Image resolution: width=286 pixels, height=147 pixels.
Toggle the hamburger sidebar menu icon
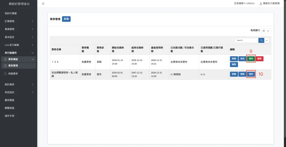click(x=43, y=4)
